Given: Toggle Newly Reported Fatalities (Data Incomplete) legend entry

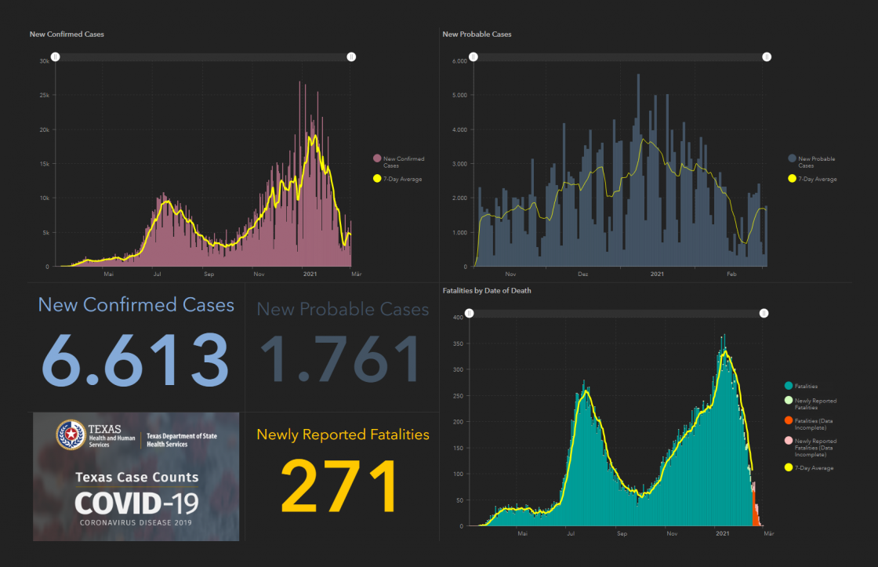Looking at the screenshot, I should pos(815,448).
